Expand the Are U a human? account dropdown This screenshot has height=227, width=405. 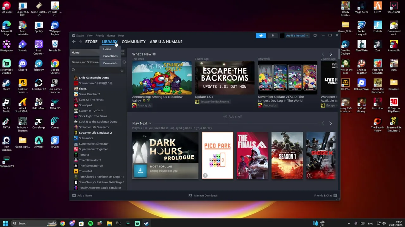coord(297,36)
